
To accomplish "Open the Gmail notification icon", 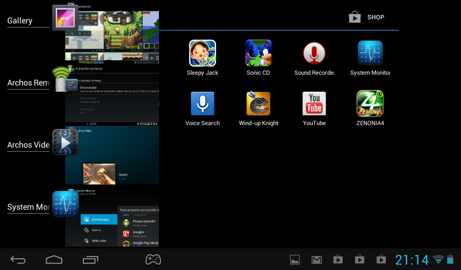I will point(316,260).
